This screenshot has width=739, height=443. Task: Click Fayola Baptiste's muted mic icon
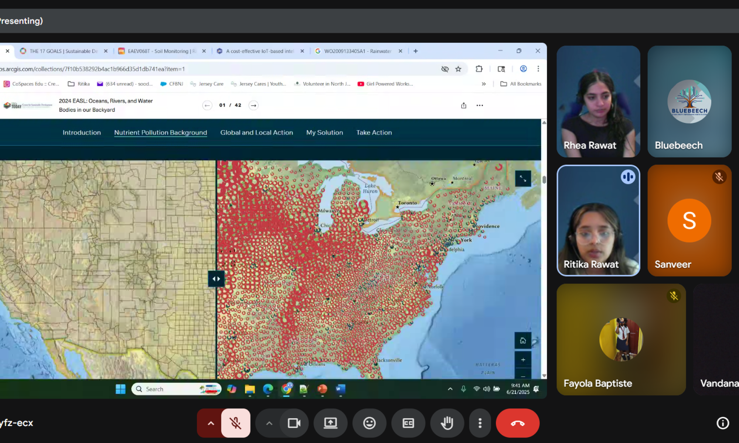pyautogui.click(x=674, y=296)
